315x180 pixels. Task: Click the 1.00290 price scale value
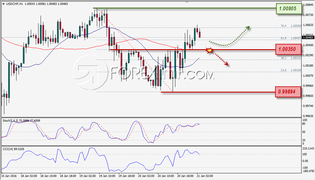[x=308, y=55]
